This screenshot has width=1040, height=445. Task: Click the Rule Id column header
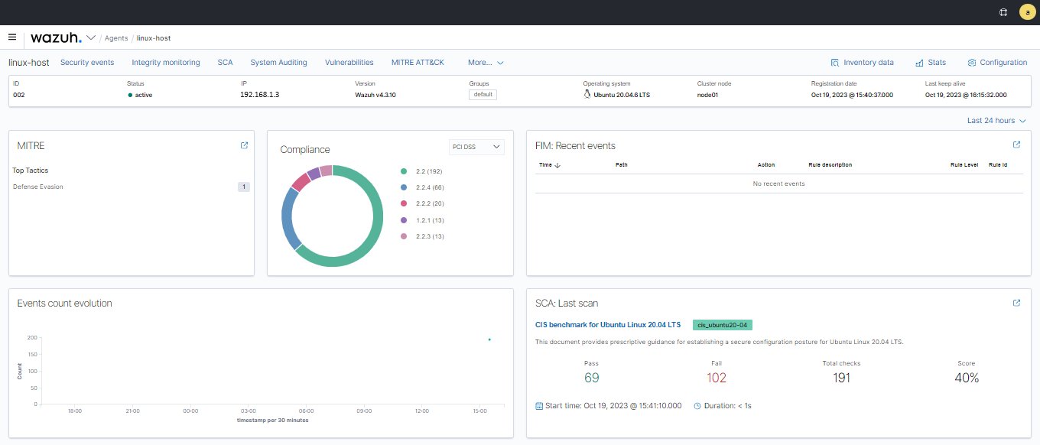998,164
